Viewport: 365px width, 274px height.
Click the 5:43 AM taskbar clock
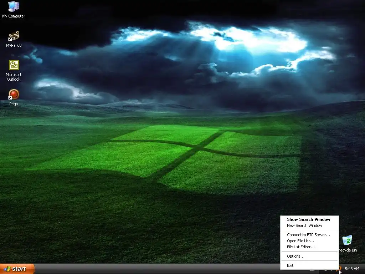352,269
